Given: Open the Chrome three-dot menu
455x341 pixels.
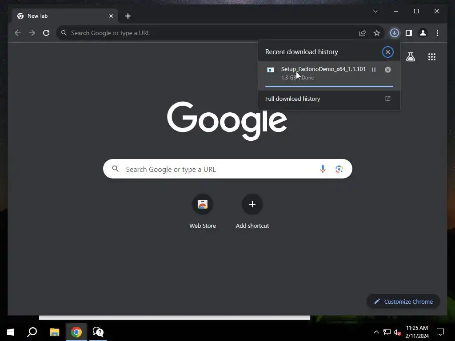Looking at the screenshot, I should point(437,33).
